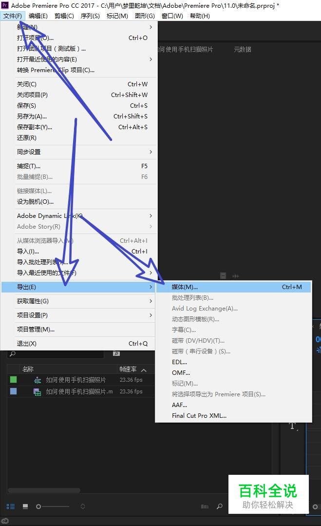Switch Project panel to list view

pos(11,506)
